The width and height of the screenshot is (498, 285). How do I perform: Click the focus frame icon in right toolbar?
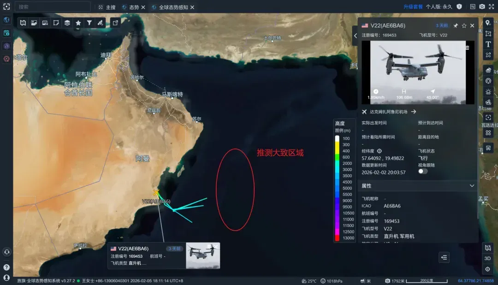[x=488, y=118]
